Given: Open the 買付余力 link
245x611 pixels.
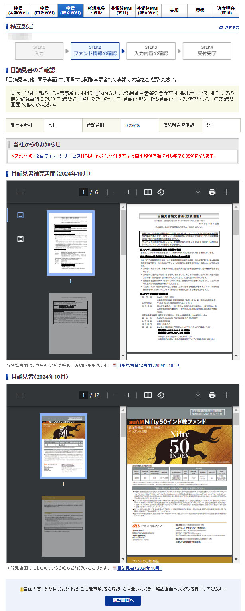Looking at the screenshot, I should (232, 27).
